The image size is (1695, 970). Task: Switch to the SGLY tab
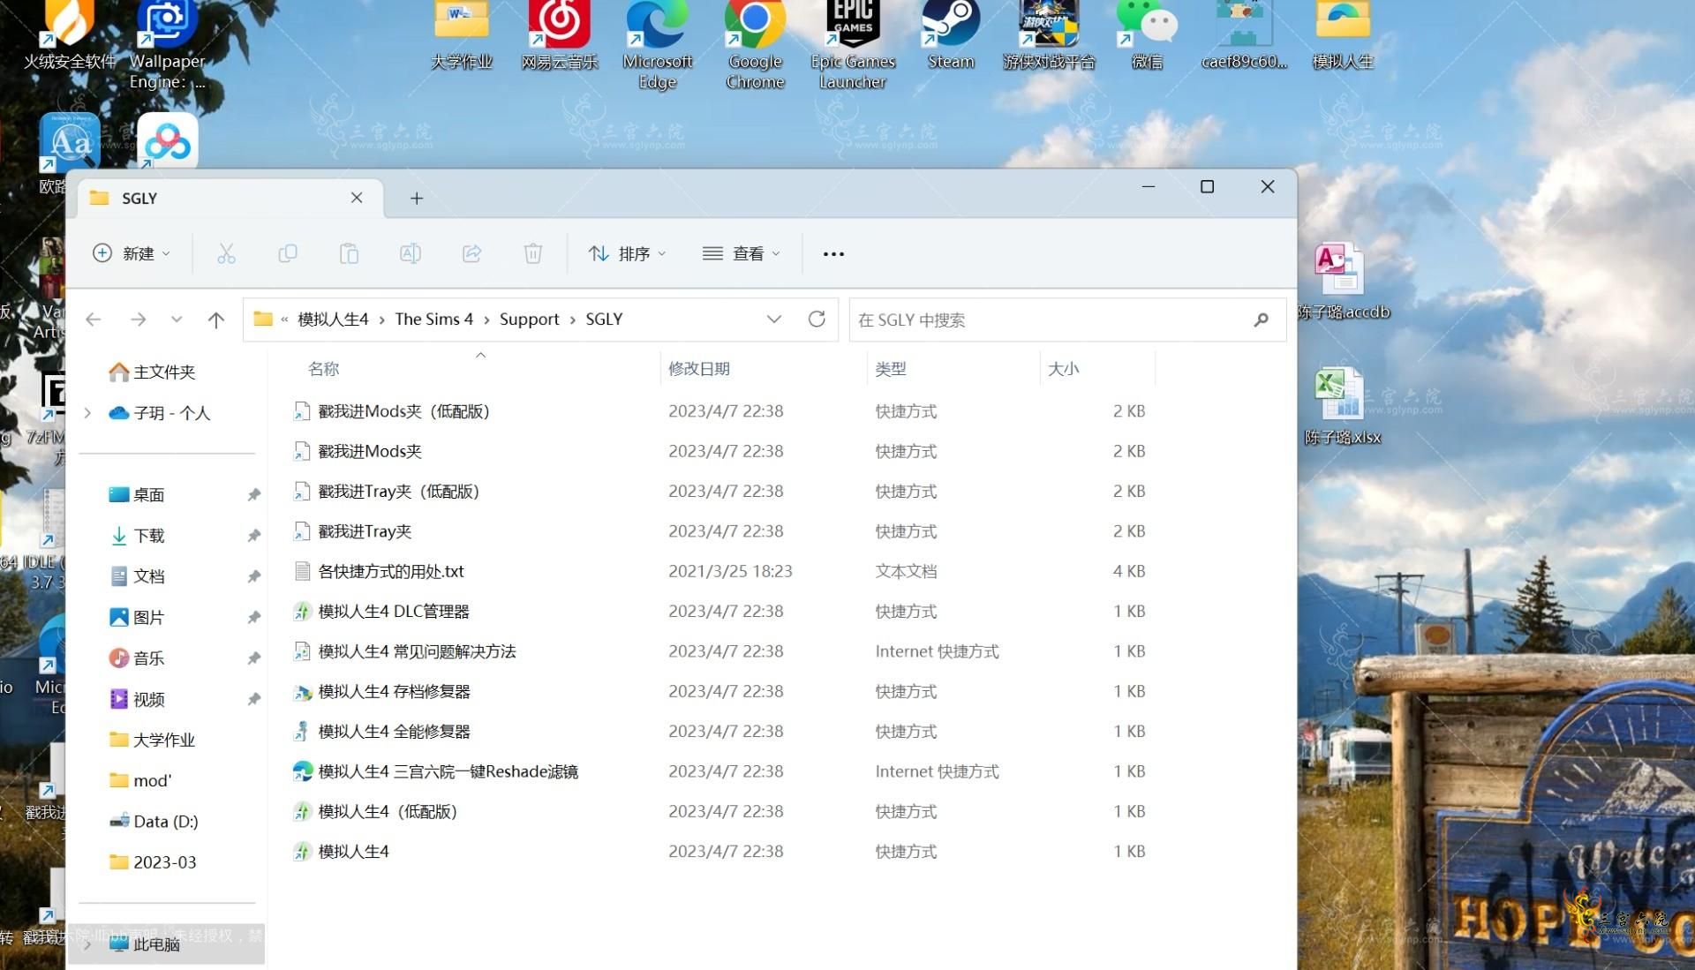(x=230, y=198)
